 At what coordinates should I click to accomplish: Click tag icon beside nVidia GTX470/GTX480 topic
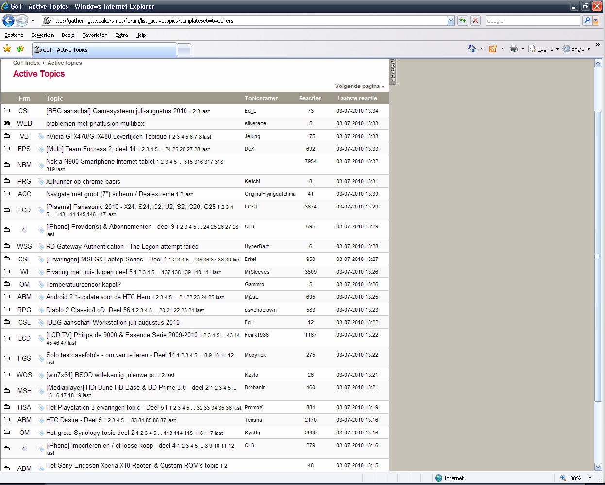tap(41, 136)
